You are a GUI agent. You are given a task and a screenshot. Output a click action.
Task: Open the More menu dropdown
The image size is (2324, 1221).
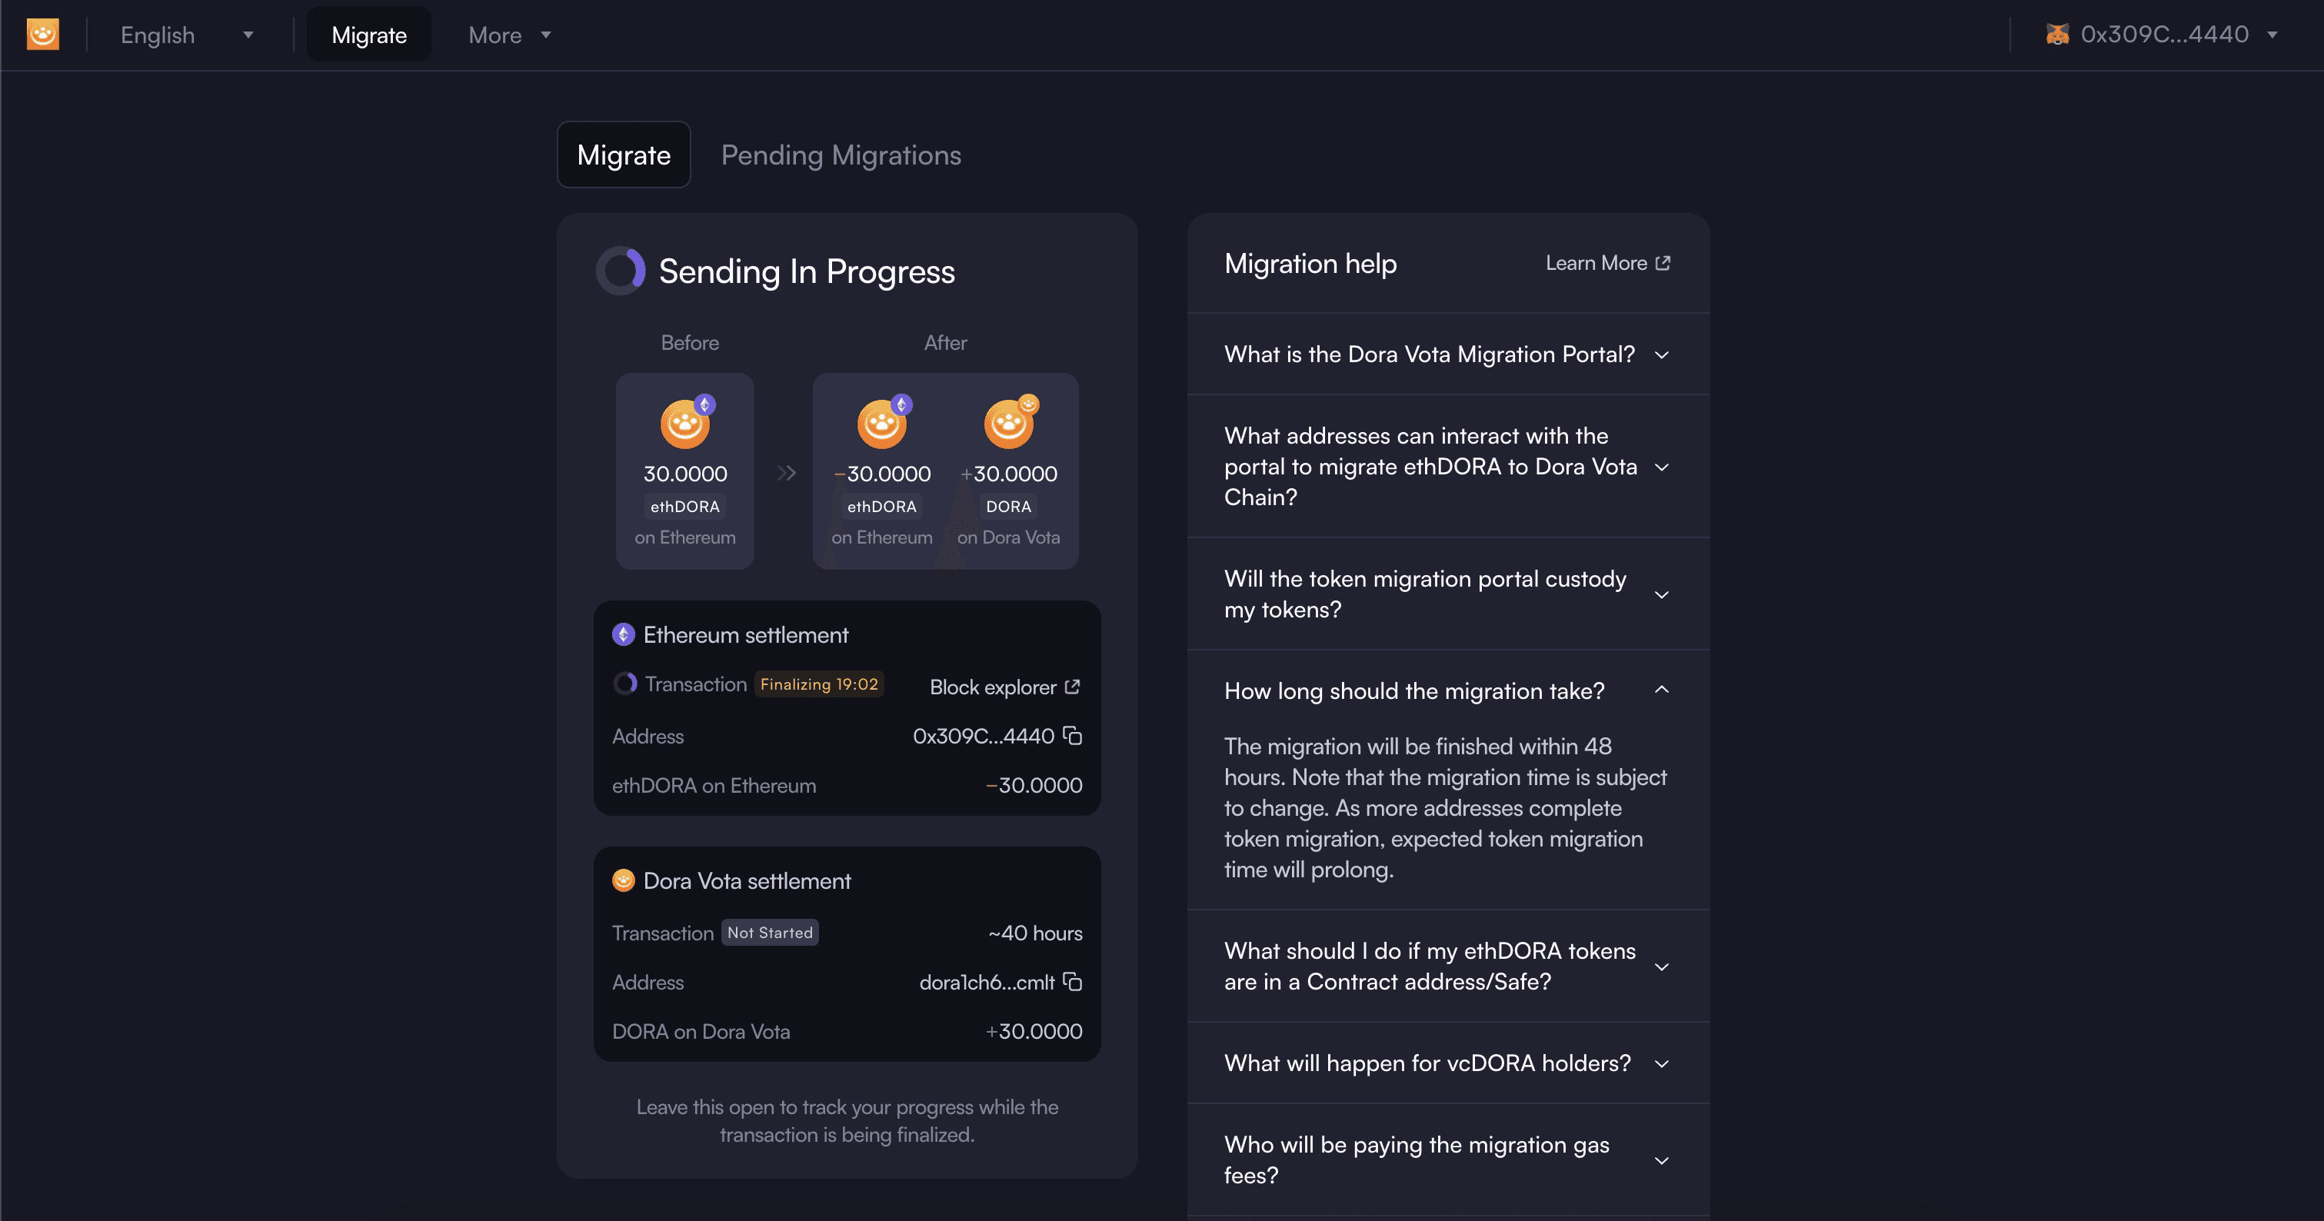pyautogui.click(x=510, y=35)
